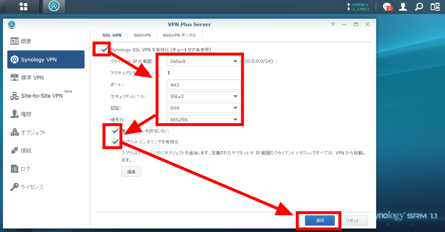Go to 標準 VPN in the sidebar
445x232 pixels.
pyautogui.click(x=46, y=77)
